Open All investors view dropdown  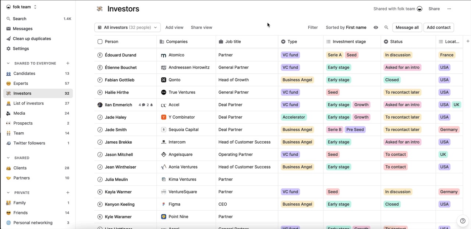point(127,27)
